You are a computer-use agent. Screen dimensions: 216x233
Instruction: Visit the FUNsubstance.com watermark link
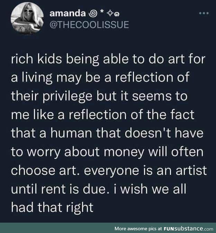coord(189,228)
